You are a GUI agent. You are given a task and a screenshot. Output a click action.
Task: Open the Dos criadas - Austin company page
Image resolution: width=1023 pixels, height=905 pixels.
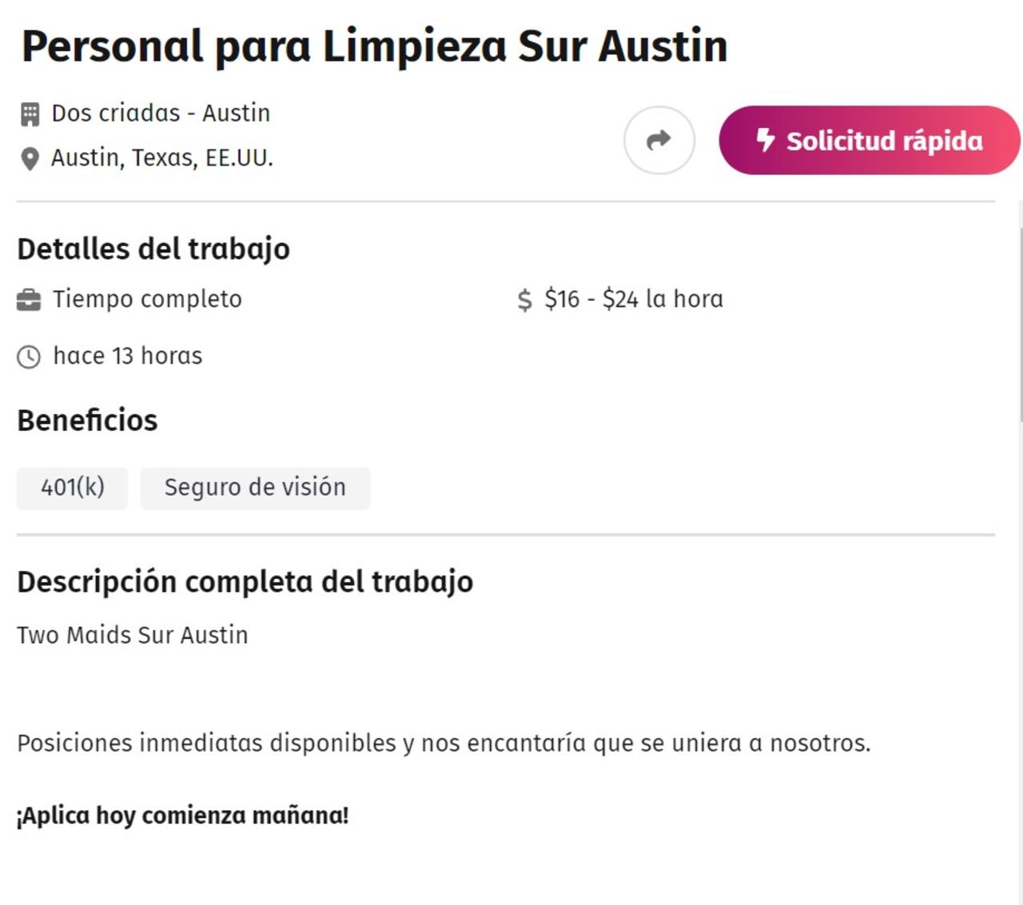pyautogui.click(x=161, y=113)
